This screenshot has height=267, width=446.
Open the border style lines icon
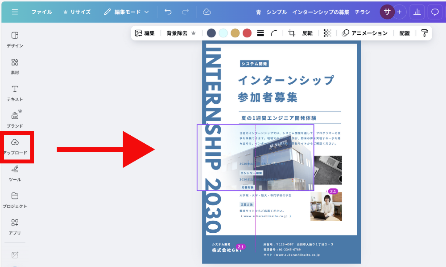(260, 33)
